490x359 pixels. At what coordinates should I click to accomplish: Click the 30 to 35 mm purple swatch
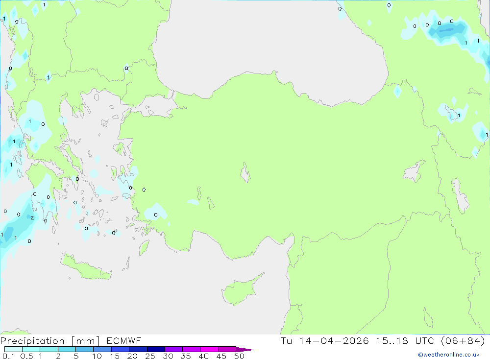click(173, 349)
